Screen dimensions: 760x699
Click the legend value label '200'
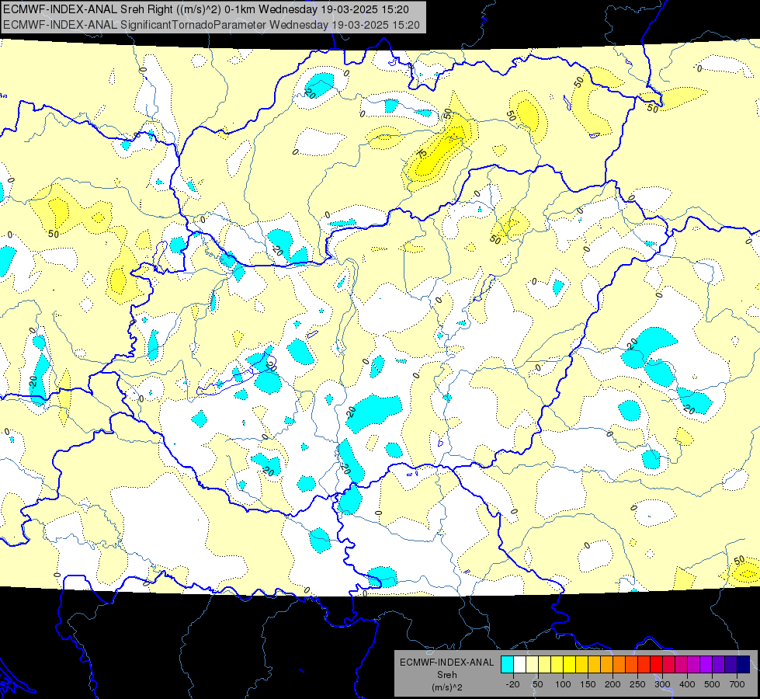click(x=613, y=684)
